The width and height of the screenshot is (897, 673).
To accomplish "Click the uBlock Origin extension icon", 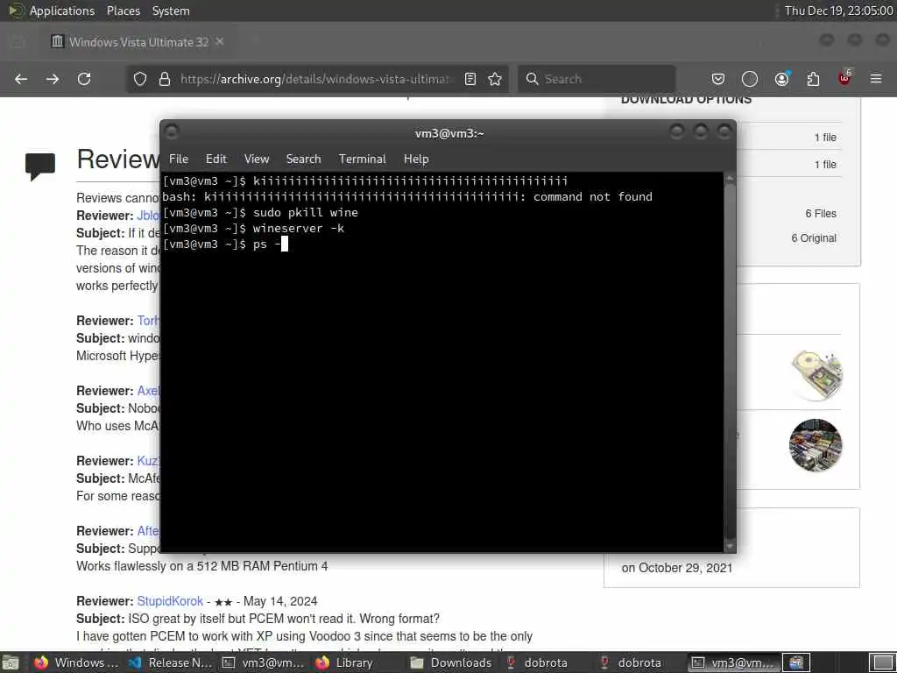I will coord(845,78).
